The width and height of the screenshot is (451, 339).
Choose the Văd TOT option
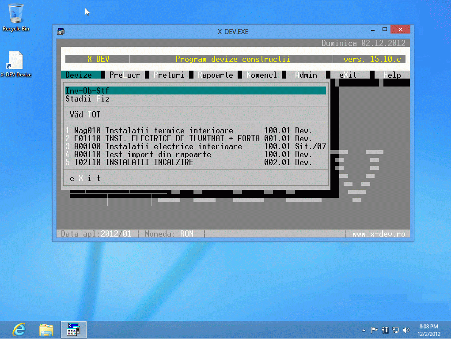[85, 115]
